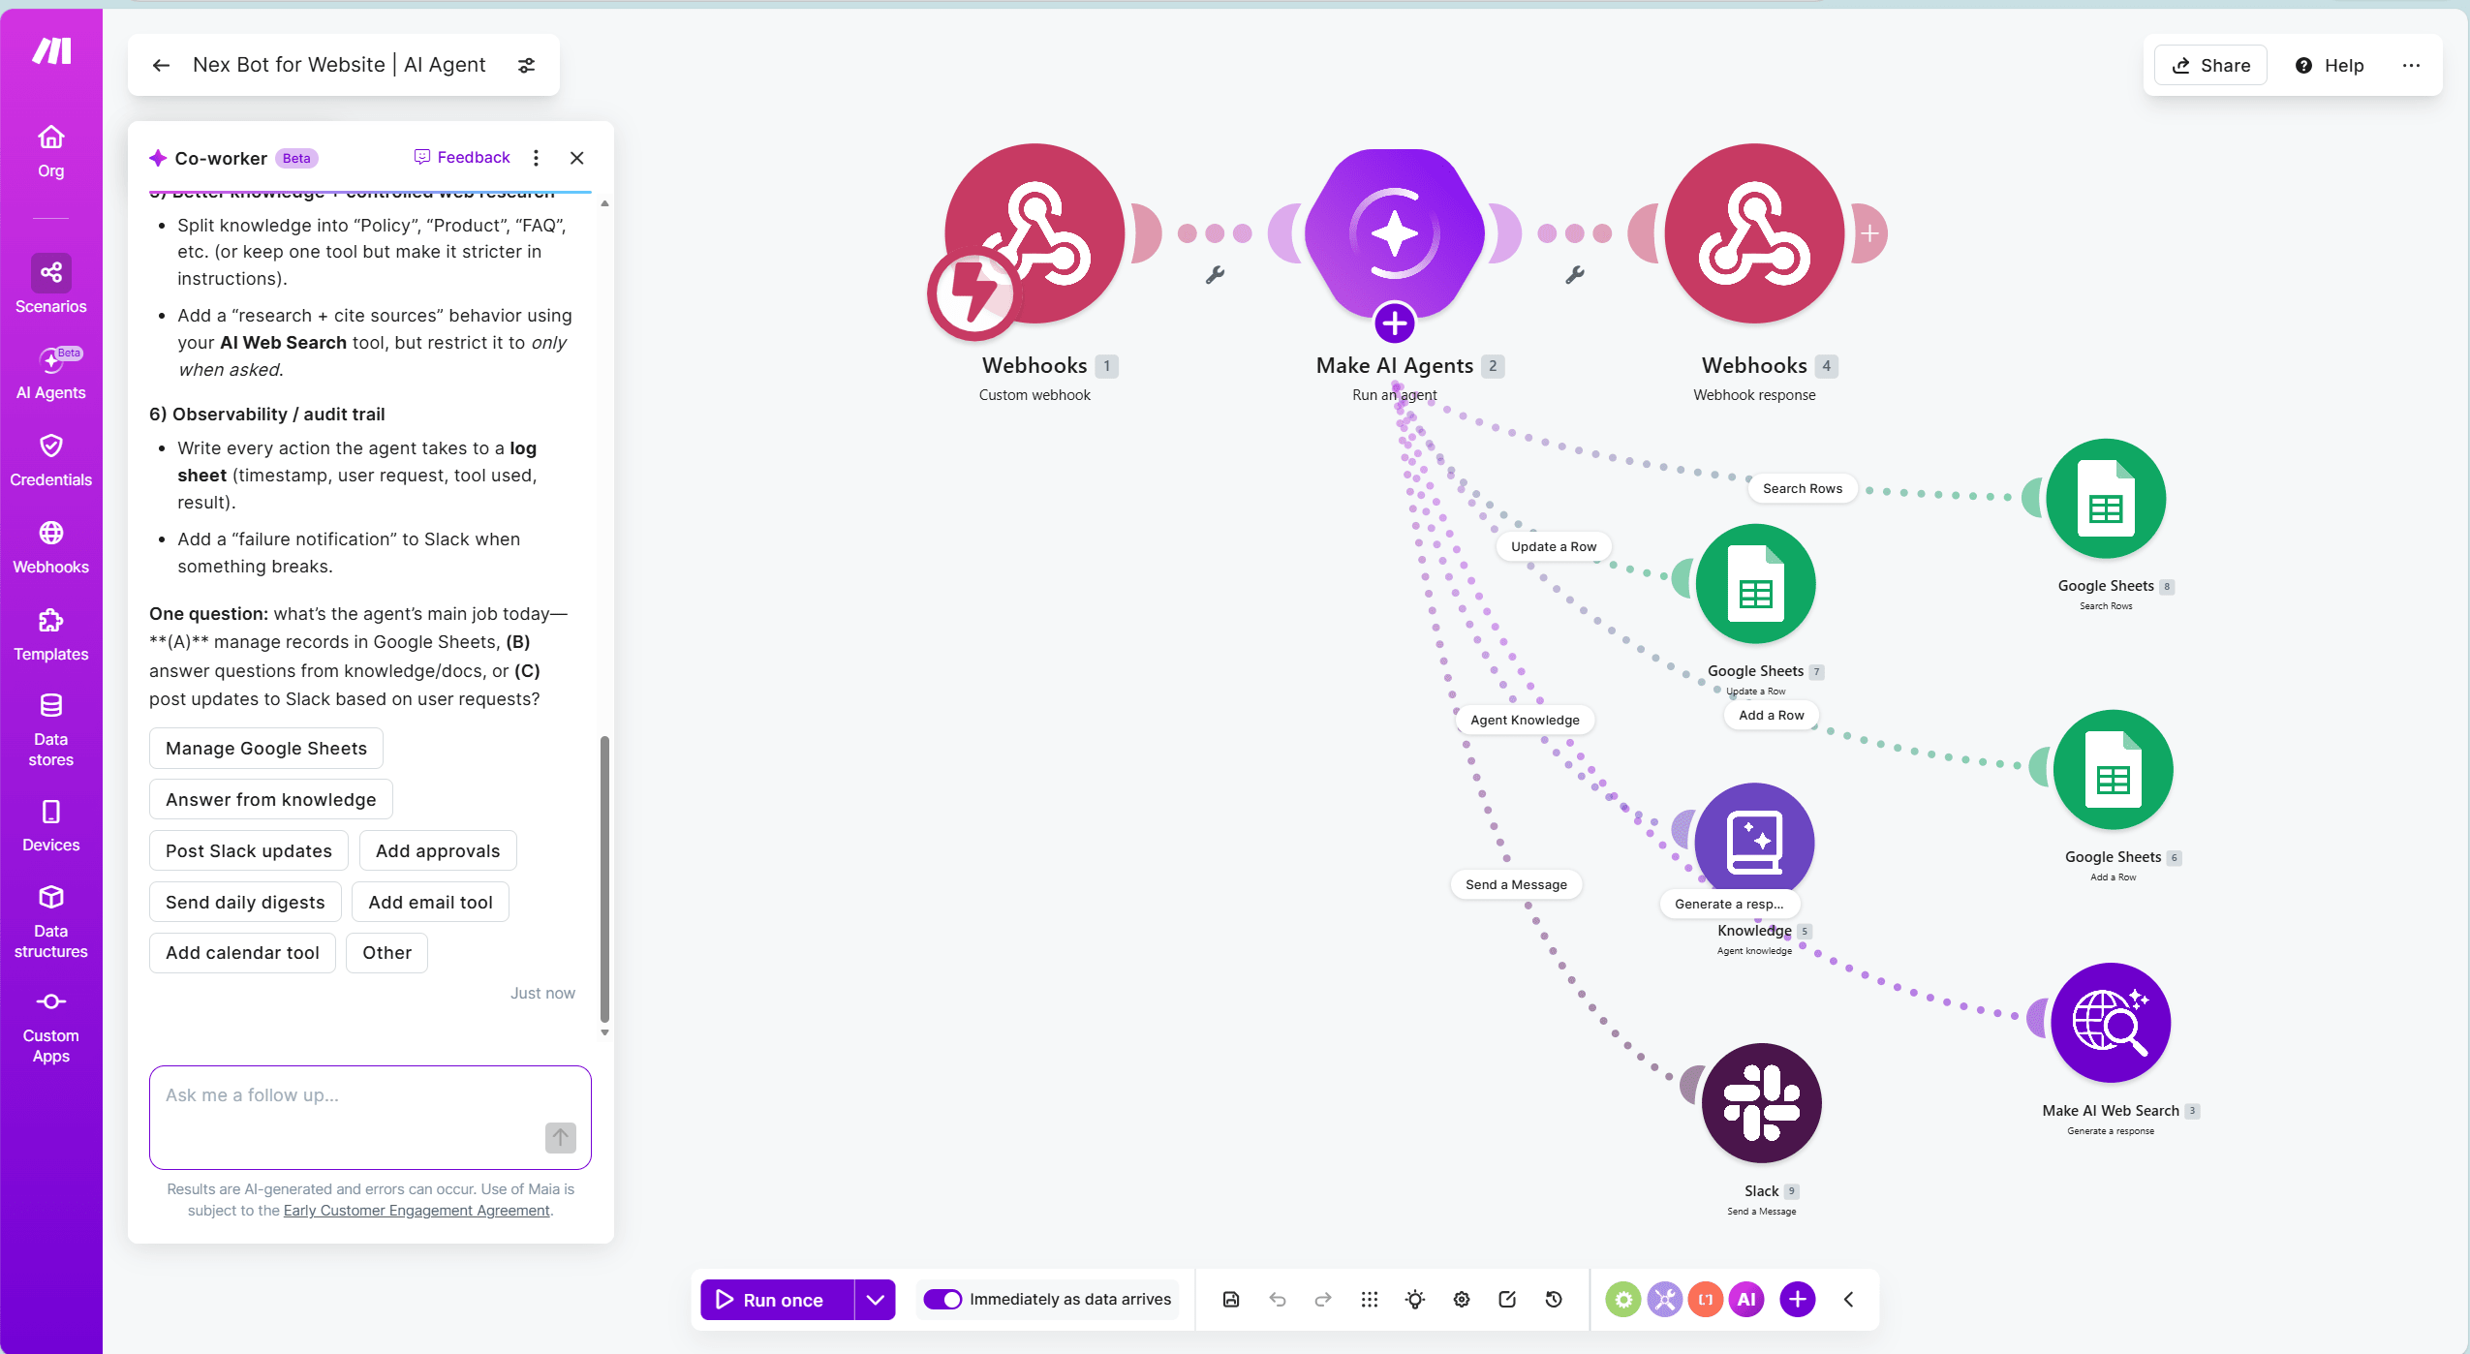
Task: Click the Feedback link in Co-worker panel
Action: [462, 157]
